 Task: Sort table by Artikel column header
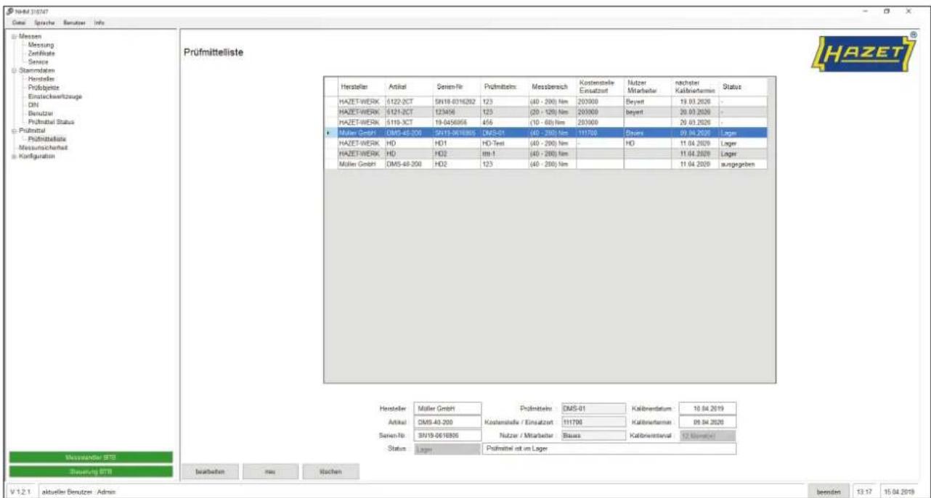(409, 86)
